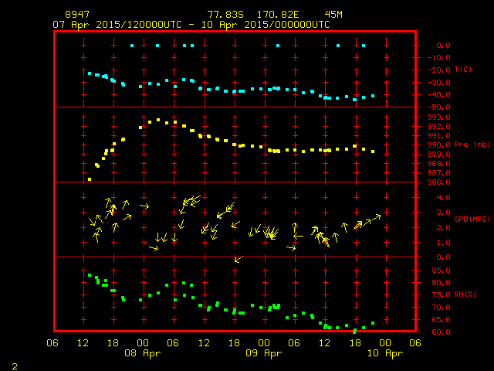Click the 75.0 humidity tick label
The width and height of the screenshot is (494, 371).
point(441,295)
